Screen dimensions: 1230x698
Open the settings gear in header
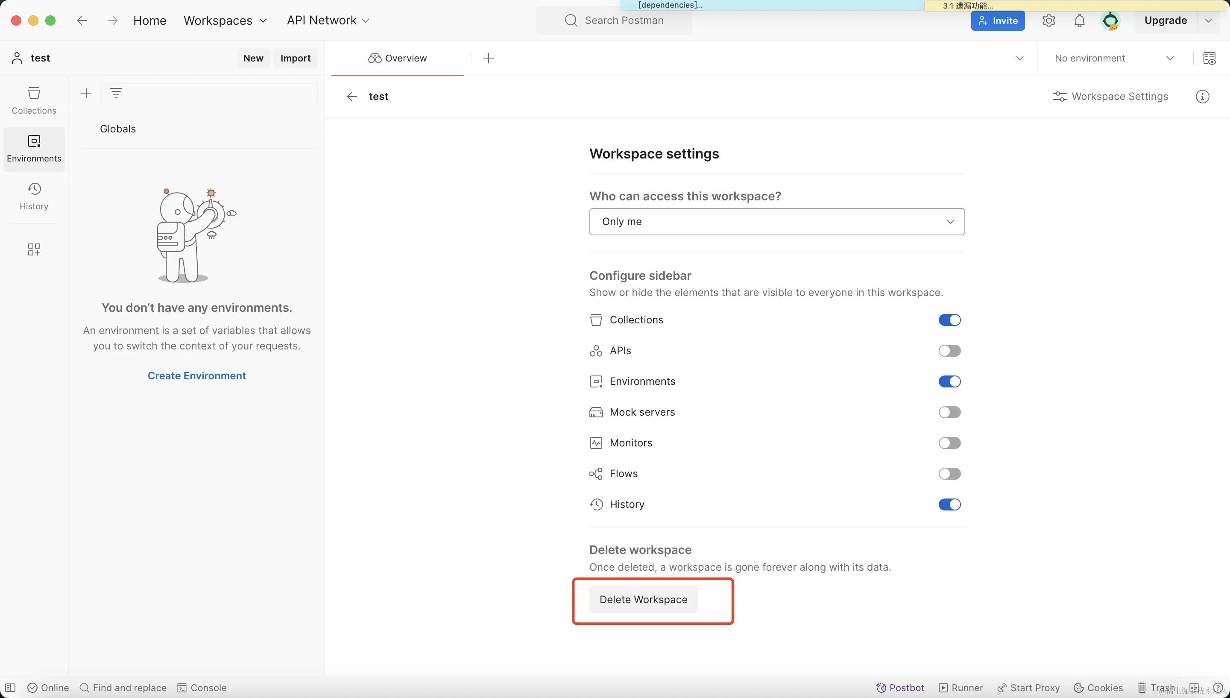(1048, 21)
